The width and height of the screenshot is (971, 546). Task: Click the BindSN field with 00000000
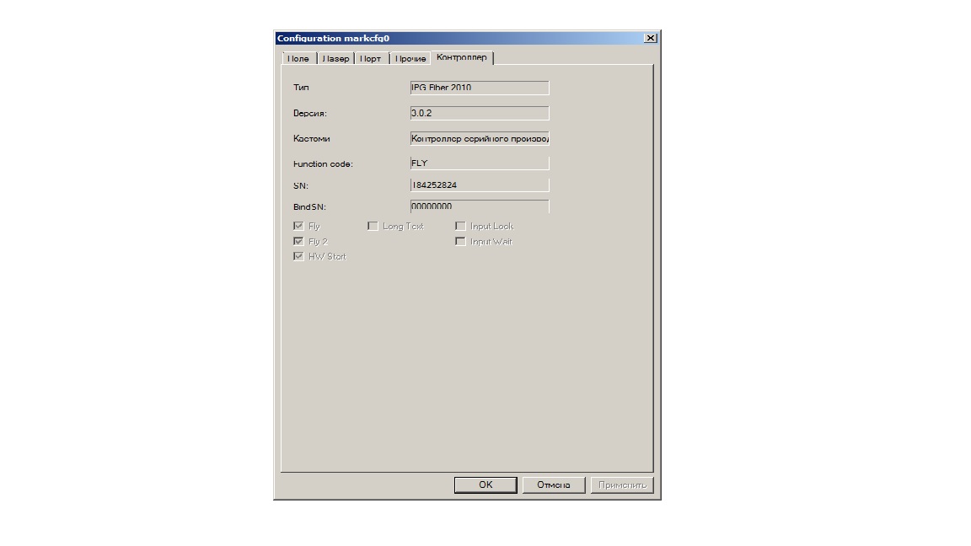point(479,206)
